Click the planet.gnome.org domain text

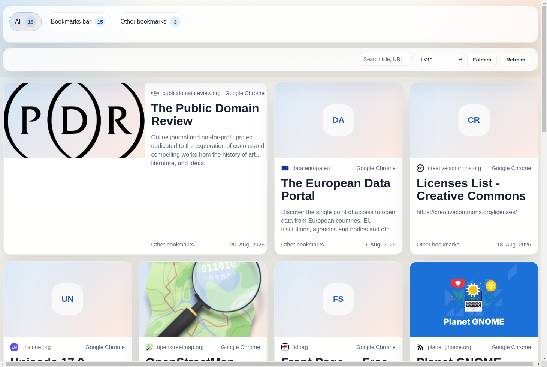(x=450, y=347)
